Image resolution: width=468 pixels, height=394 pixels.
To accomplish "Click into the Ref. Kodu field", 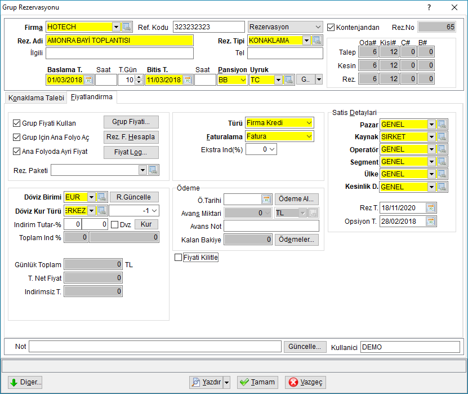I will click(x=208, y=27).
